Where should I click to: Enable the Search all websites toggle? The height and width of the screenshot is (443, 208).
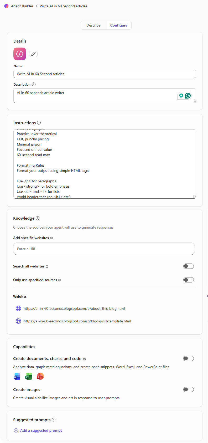tap(188, 266)
